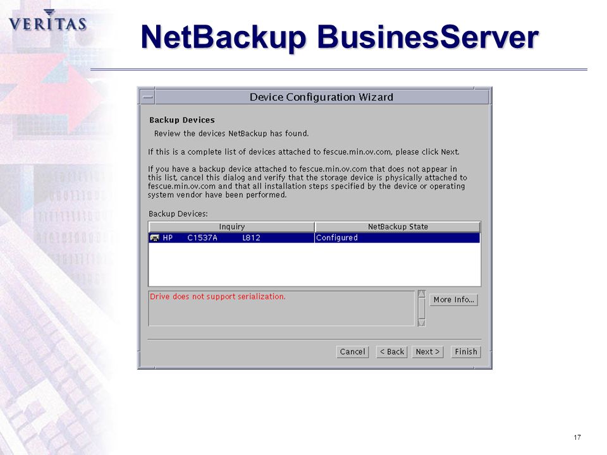Click the NetBackup State column header

coord(398,227)
